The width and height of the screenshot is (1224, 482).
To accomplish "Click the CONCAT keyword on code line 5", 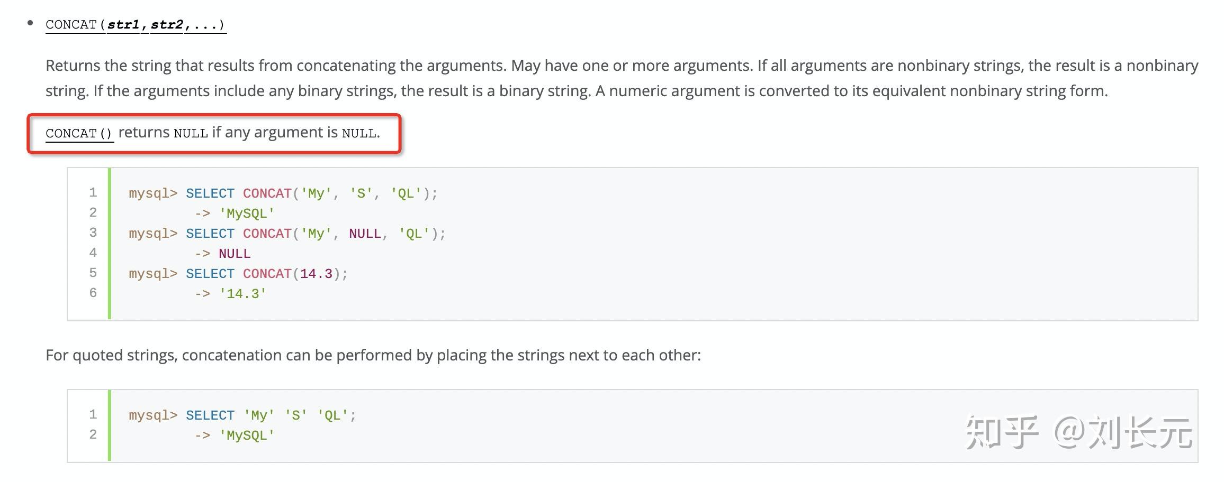I will click(x=267, y=274).
